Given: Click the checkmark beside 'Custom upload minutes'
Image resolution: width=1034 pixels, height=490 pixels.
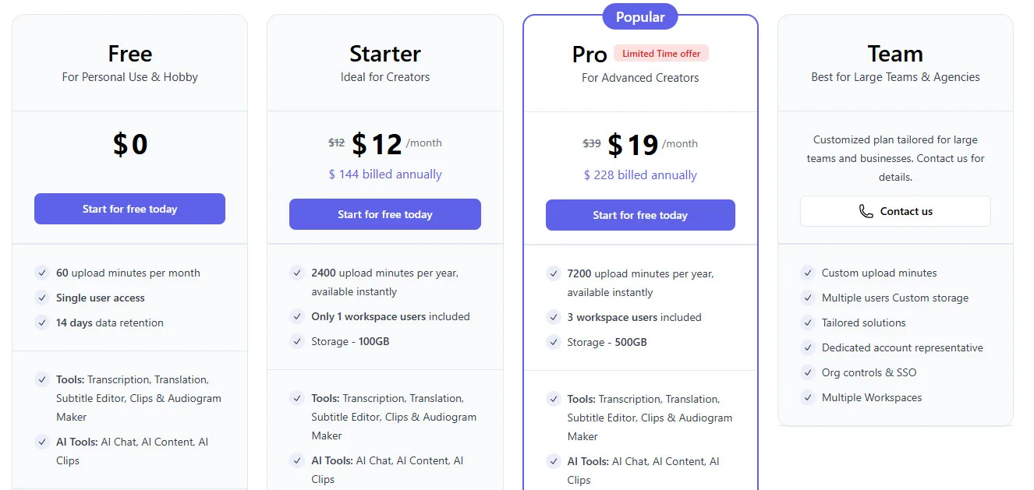Looking at the screenshot, I should (808, 273).
